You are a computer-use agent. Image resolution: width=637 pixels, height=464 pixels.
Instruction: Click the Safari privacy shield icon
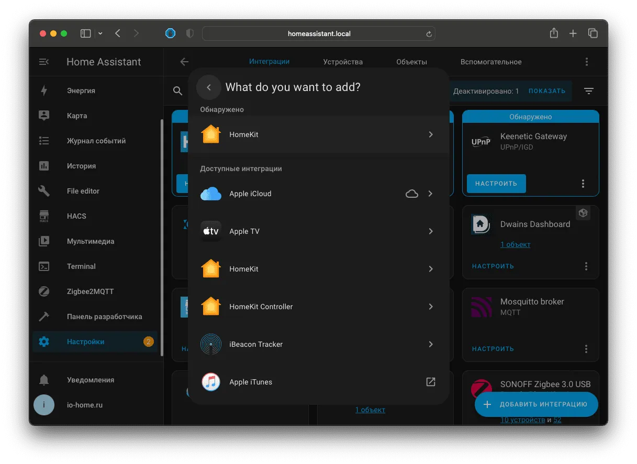point(190,33)
